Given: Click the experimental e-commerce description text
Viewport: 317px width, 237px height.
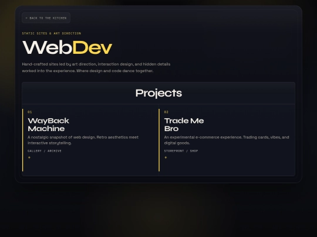Looking at the screenshot, I should (x=227, y=140).
